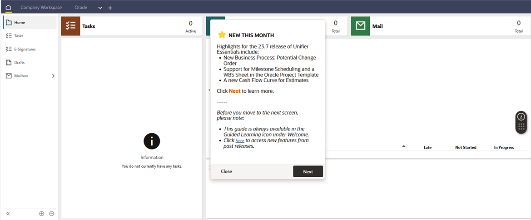Sort by the Not Started column header

click(466, 147)
